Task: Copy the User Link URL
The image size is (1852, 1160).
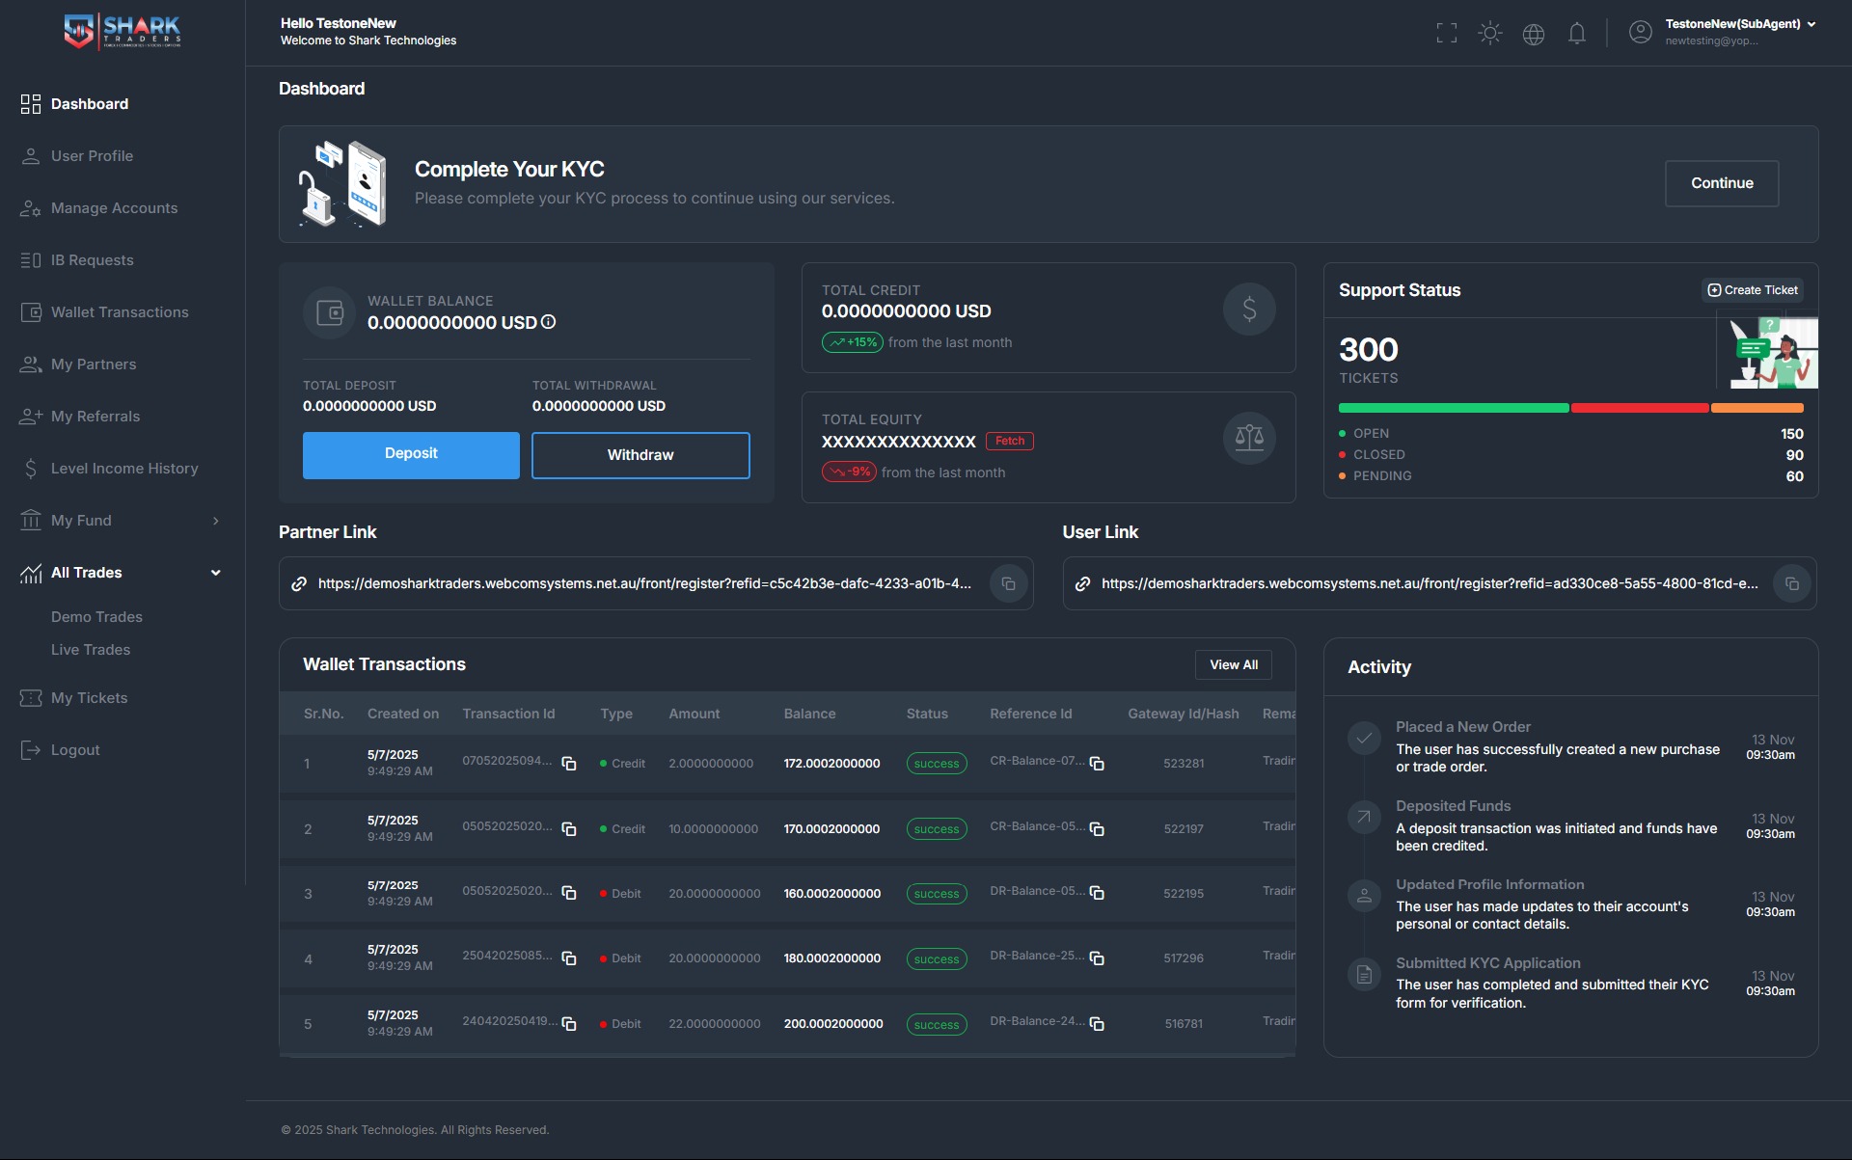Action: click(1791, 583)
